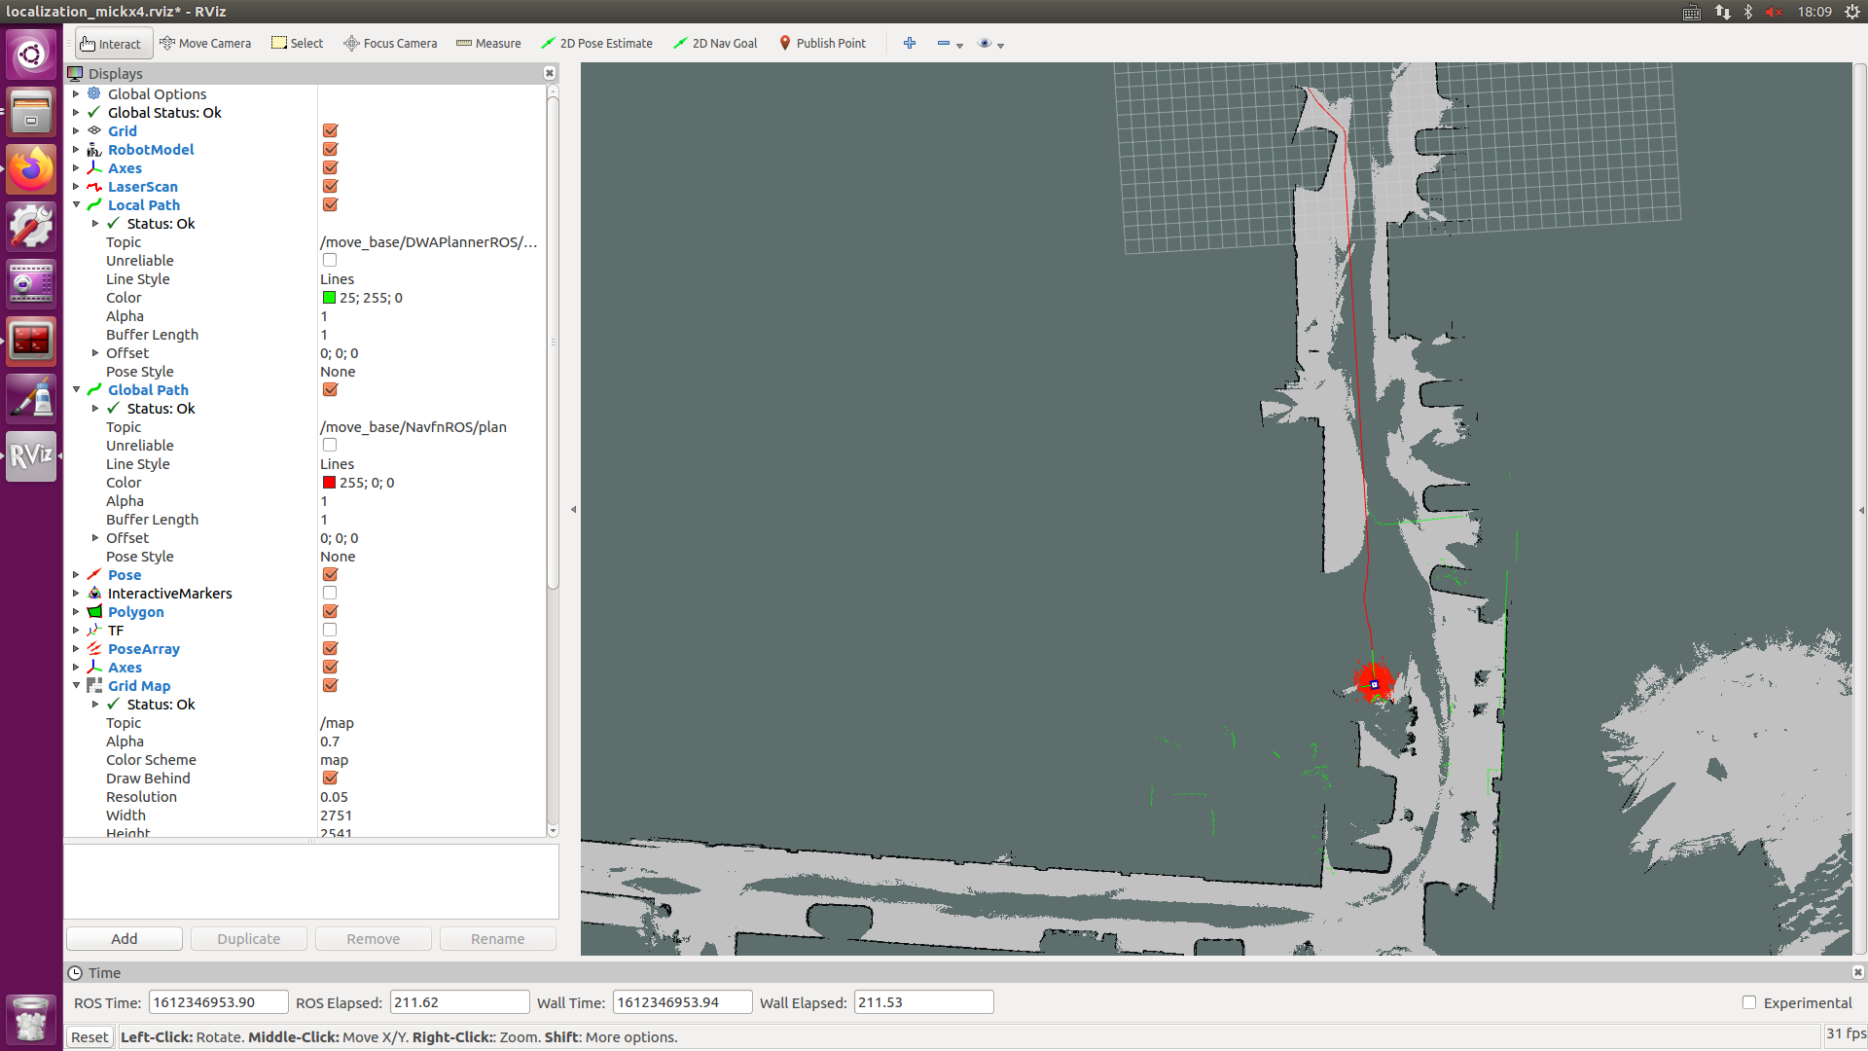Screen dimensions: 1868x1051
Task: Choose the Publish Point tool
Action: coord(822,44)
